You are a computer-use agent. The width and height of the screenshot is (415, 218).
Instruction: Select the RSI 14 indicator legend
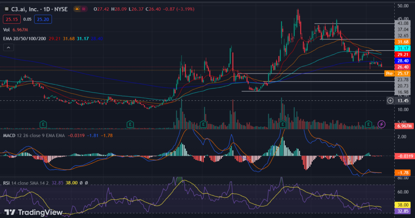(26, 183)
